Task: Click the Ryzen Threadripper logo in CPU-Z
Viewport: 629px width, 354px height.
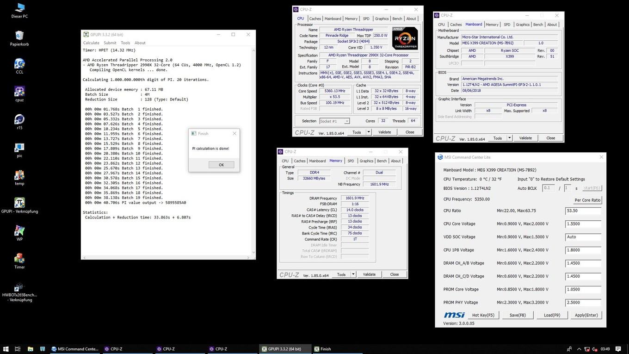Action: (x=405, y=38)
